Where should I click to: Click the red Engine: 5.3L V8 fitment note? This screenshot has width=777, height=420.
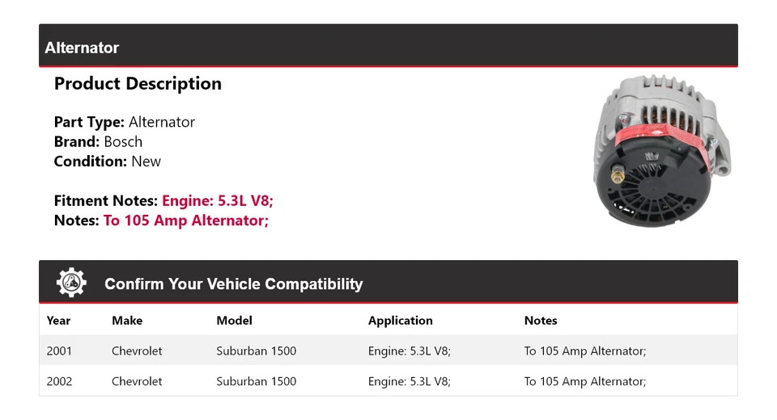pyautogui.click(x=223, y=200)
